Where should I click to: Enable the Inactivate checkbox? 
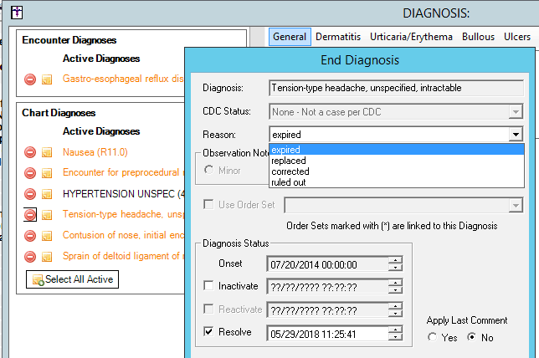[208, 286]
